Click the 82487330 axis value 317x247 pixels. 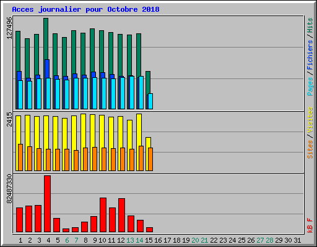click(x=9, y=189)
